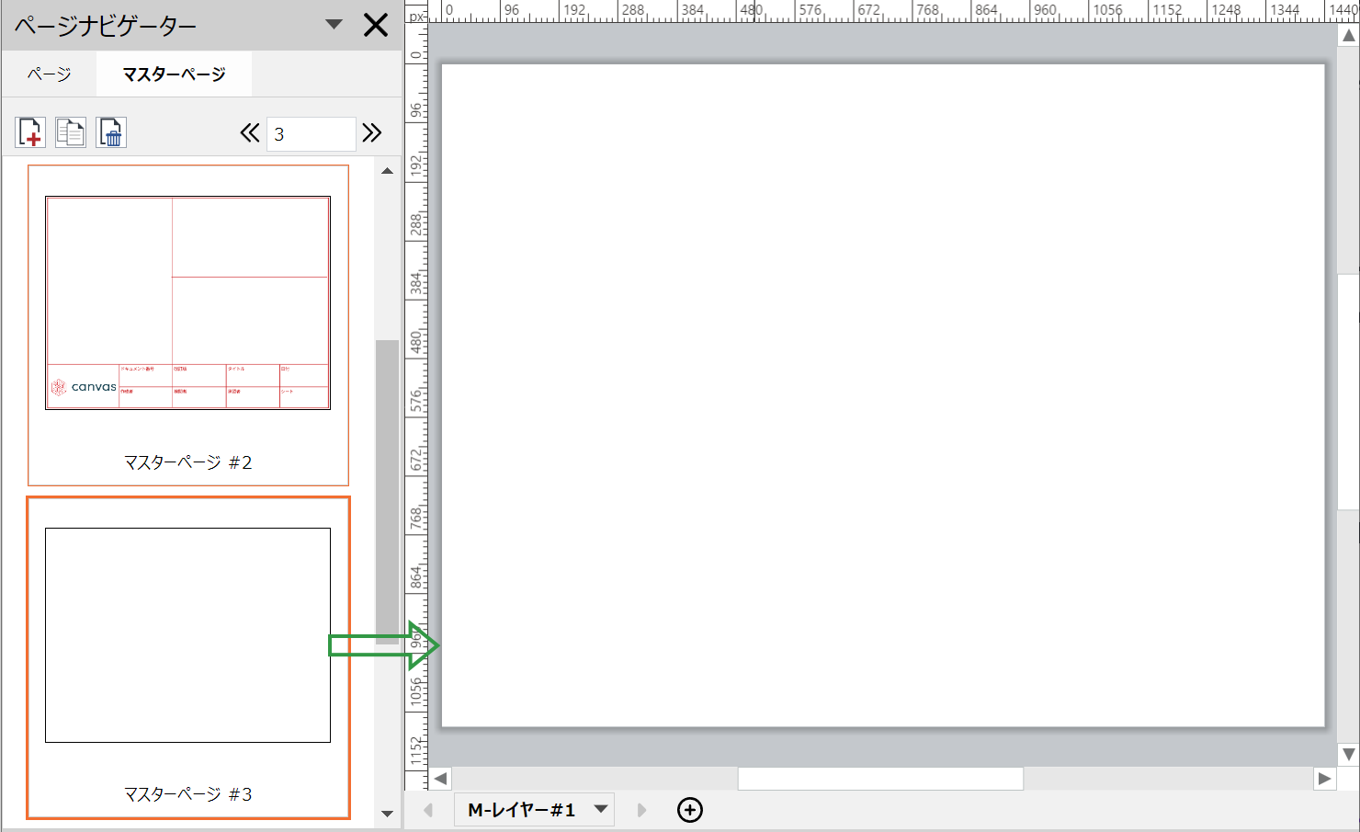This screenshot has height=832, width=1360.
Task: Click canvas vertical scrollbar down arrow
Action: coord(1348,755)
